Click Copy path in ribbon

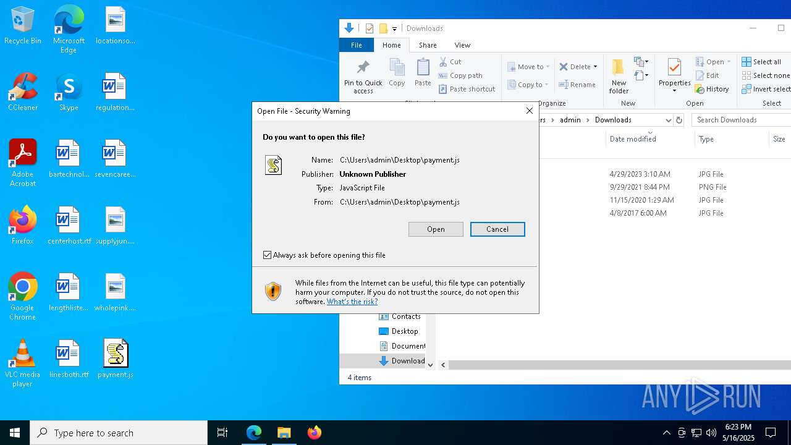tap(460, 75)
